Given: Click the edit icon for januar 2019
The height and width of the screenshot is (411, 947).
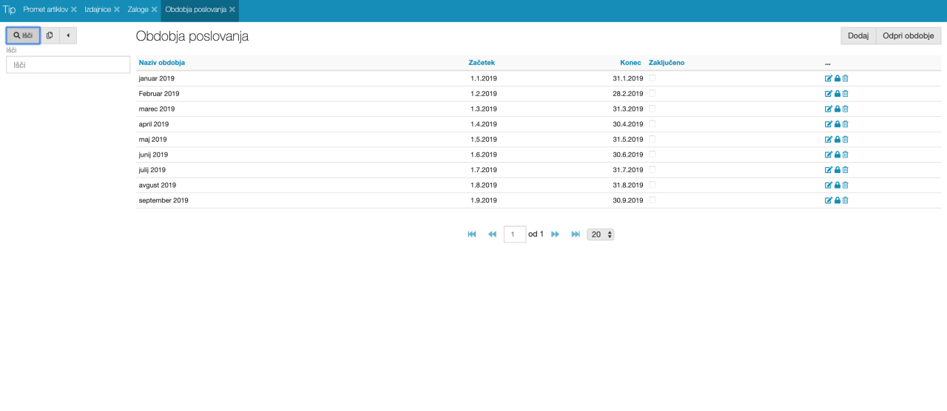Looking at the screenshot, I should [x=829, y=78].
